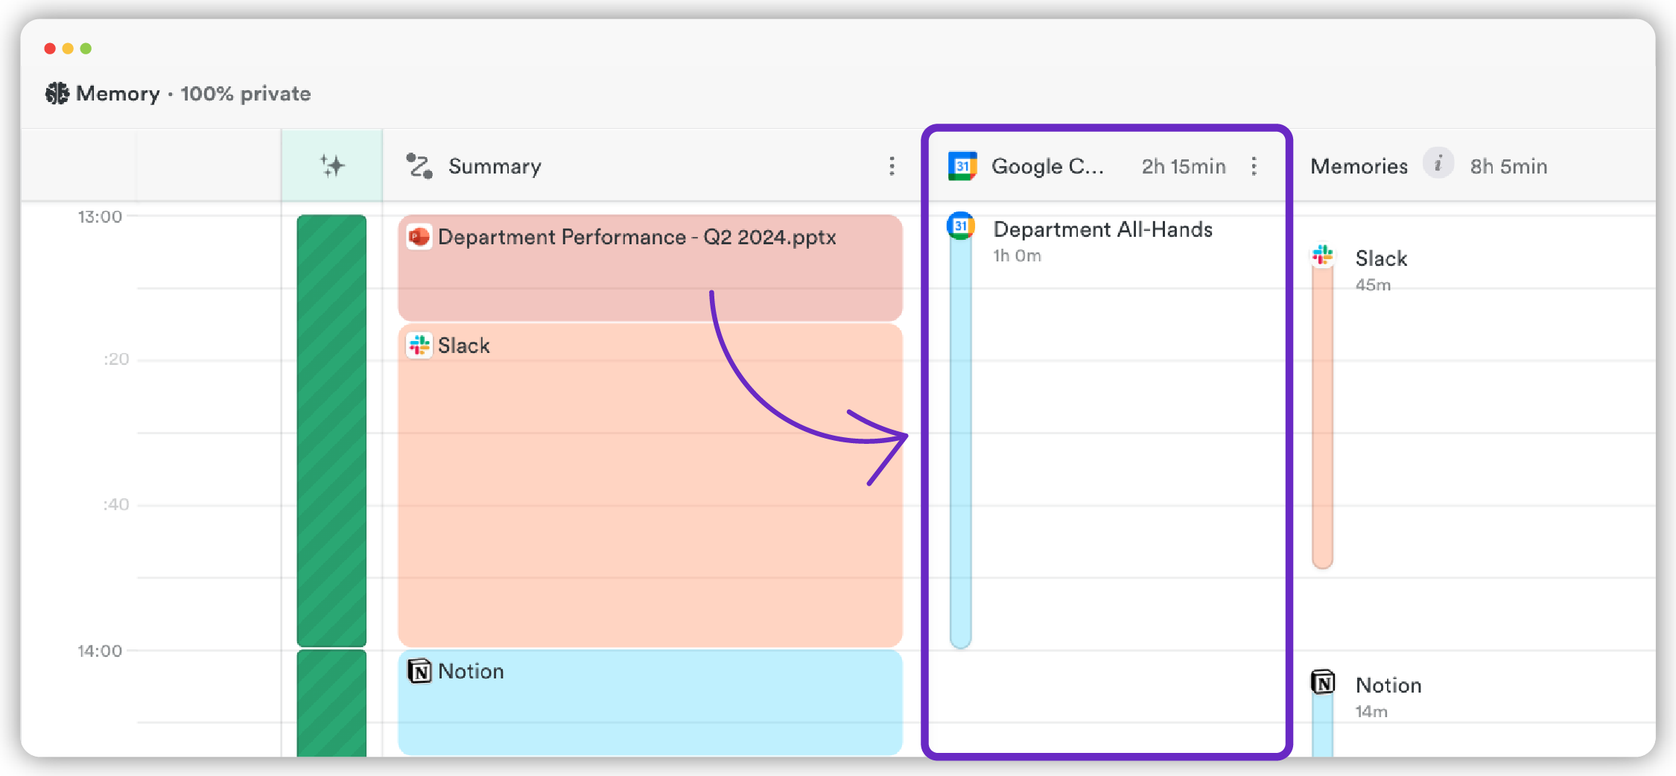Select the AI sparkle column icon
Viewport: 1676px width, 776px height.
coord(332,165)
